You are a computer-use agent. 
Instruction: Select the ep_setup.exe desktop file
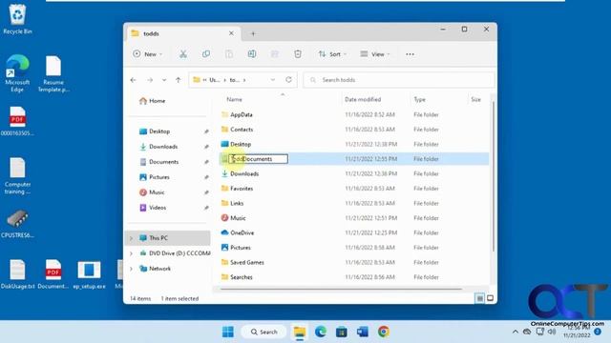[x=89, y=274]
